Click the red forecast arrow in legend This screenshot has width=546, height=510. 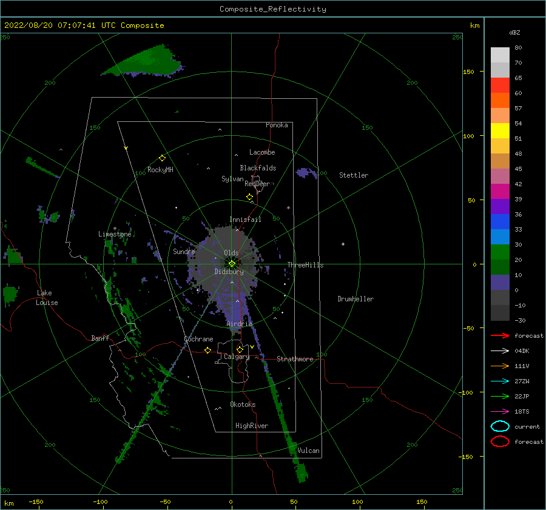[500, 335]
